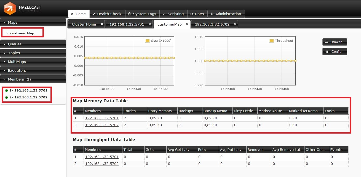Collapse the Members (2) section
Screen dimensions: 361x177
coord(33,79)
